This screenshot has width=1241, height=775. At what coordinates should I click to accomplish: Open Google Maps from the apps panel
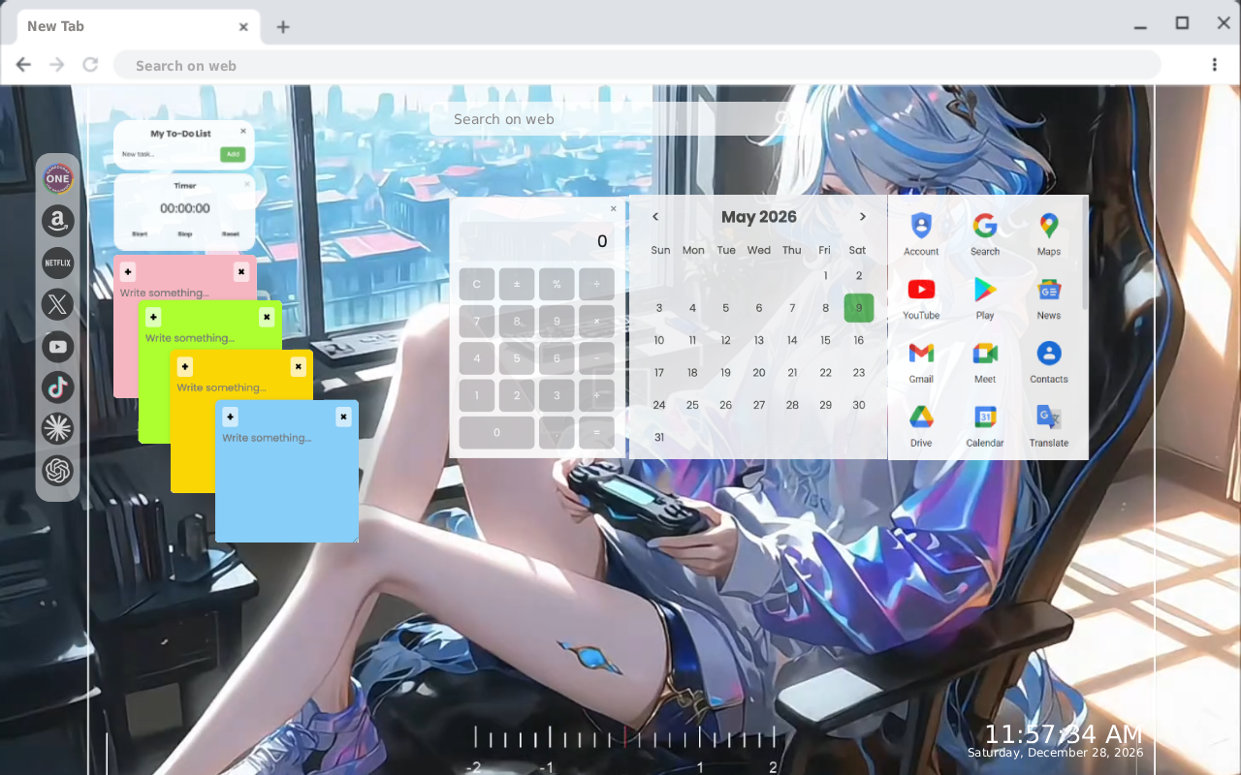tap(1048, 233)
